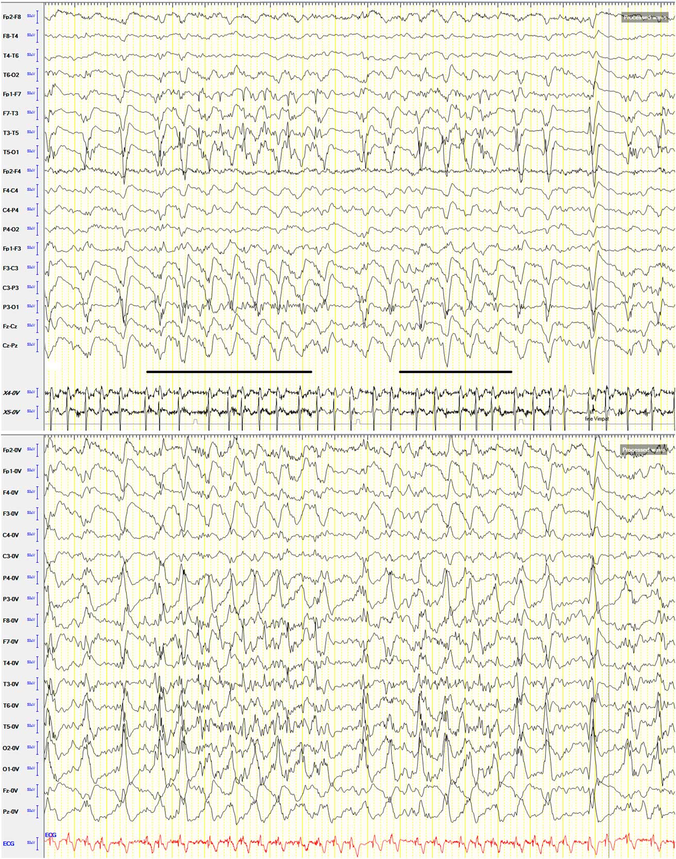
Task: Click the 'Processed wave' badge in top panel
Action: tap(644, 18)
